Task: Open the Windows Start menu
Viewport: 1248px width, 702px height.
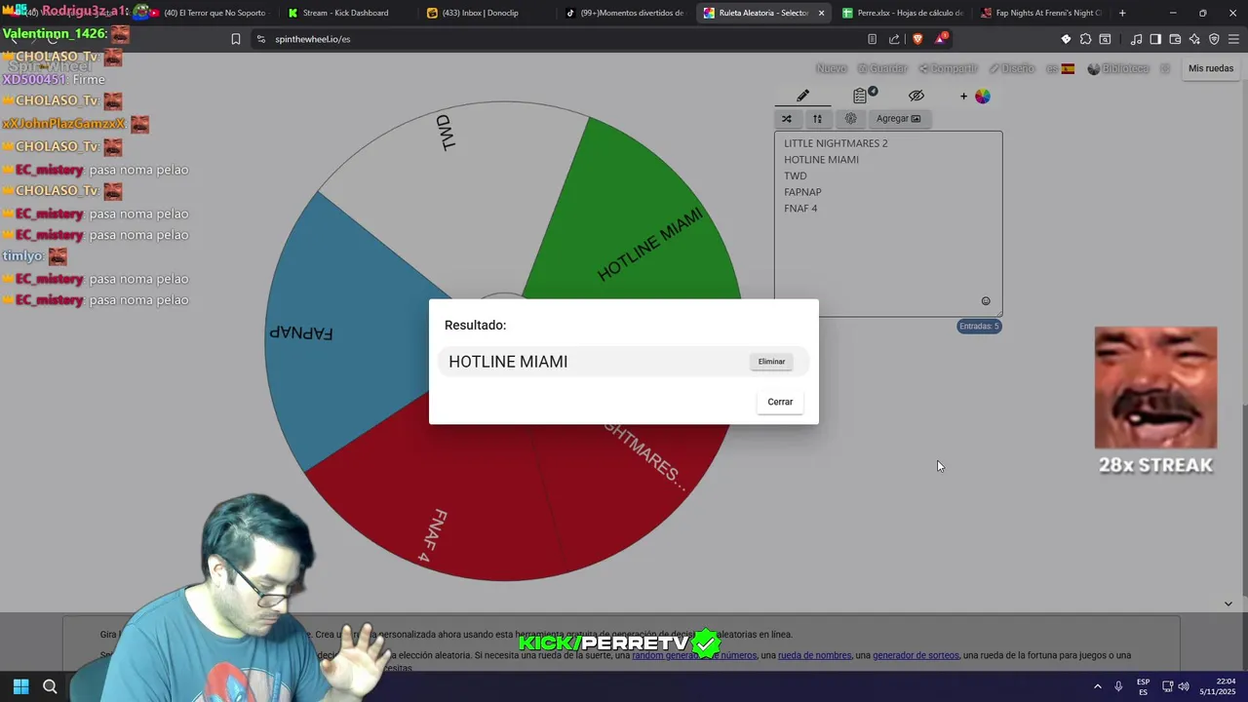Action: 20,686
